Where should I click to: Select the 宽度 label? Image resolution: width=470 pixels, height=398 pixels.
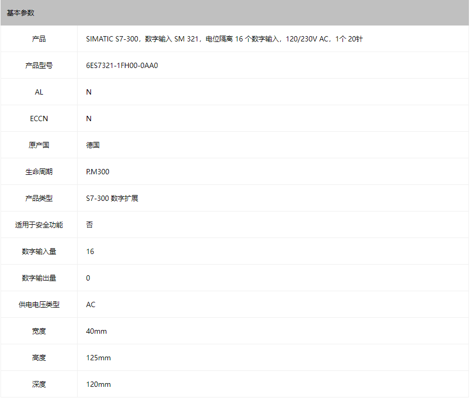[39, 331]
